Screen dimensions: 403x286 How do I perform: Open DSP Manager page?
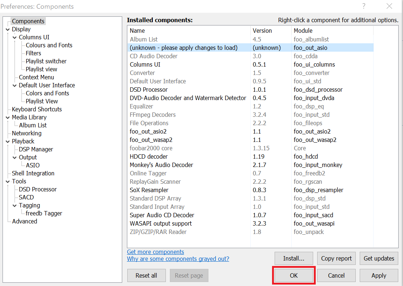pos(36,149)
